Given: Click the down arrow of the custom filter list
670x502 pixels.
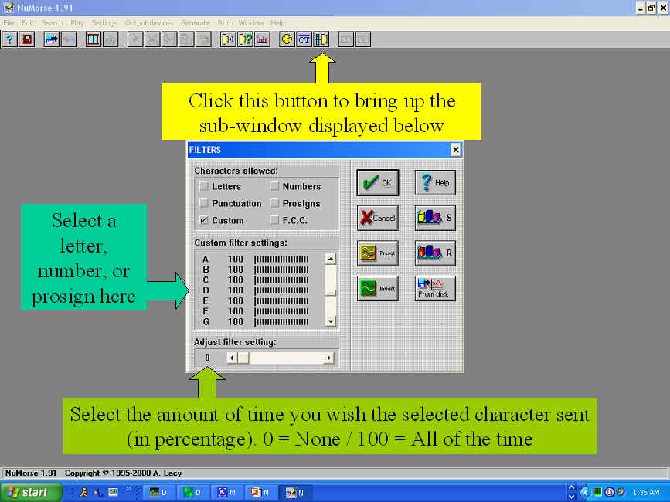Looking at the screenshot, I should (331, 321).
